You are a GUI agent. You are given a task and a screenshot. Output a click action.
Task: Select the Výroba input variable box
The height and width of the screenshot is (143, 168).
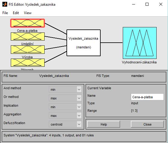point(28,50)
